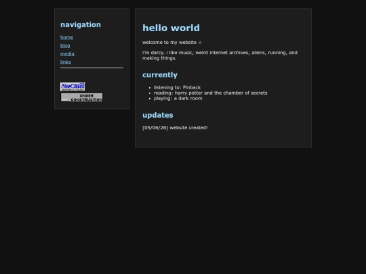Viewport: 366px width, 274px height.
Task: Click the currently section heading
Action: pyautogui.click(x=160, y=75)
